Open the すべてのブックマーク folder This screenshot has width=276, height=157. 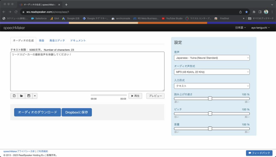click(x=261, y=18)
